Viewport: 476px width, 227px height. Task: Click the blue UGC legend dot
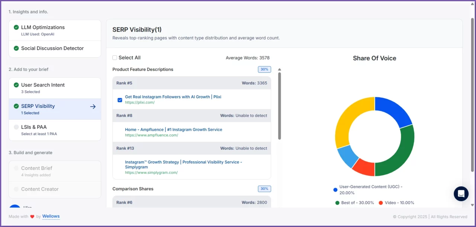(335, 190)
